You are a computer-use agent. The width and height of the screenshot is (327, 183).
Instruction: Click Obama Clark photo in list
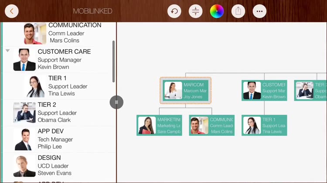pos(24,113)
